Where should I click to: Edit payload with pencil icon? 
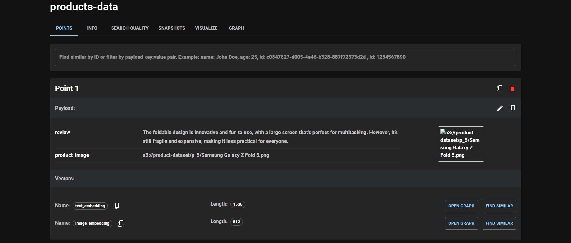(500, 108)
